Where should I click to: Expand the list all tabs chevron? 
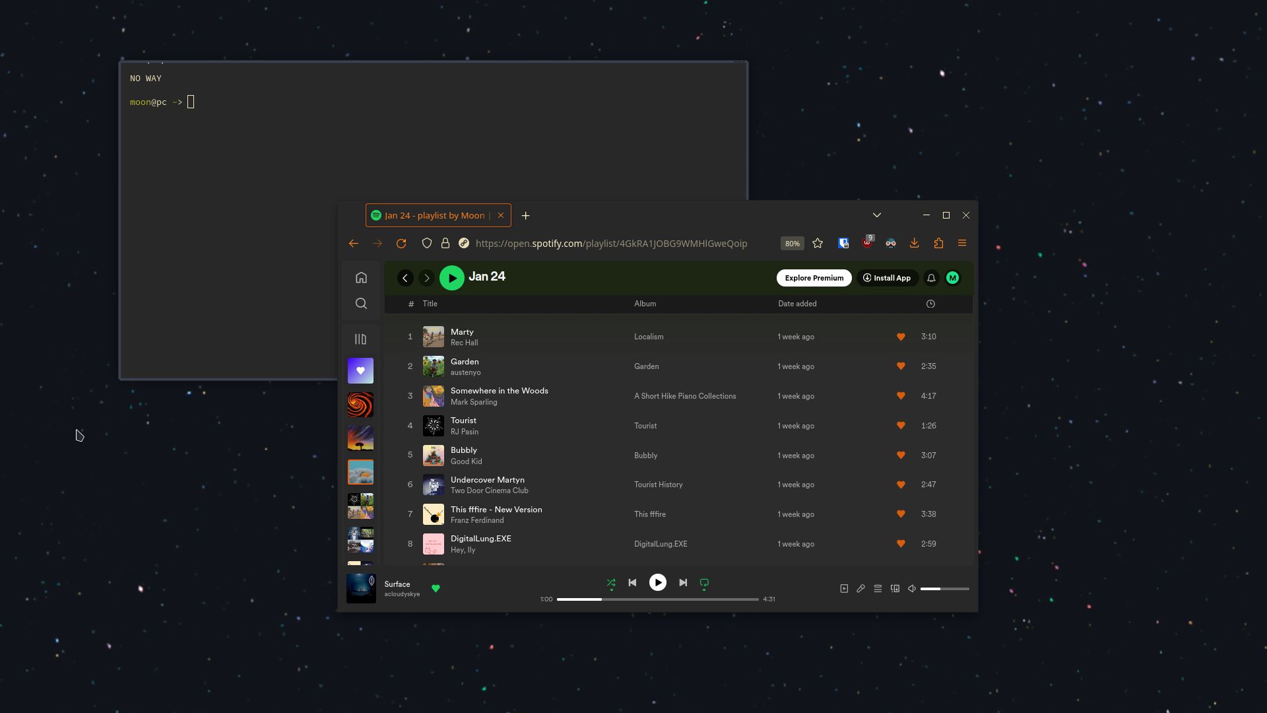coord(877,215)
